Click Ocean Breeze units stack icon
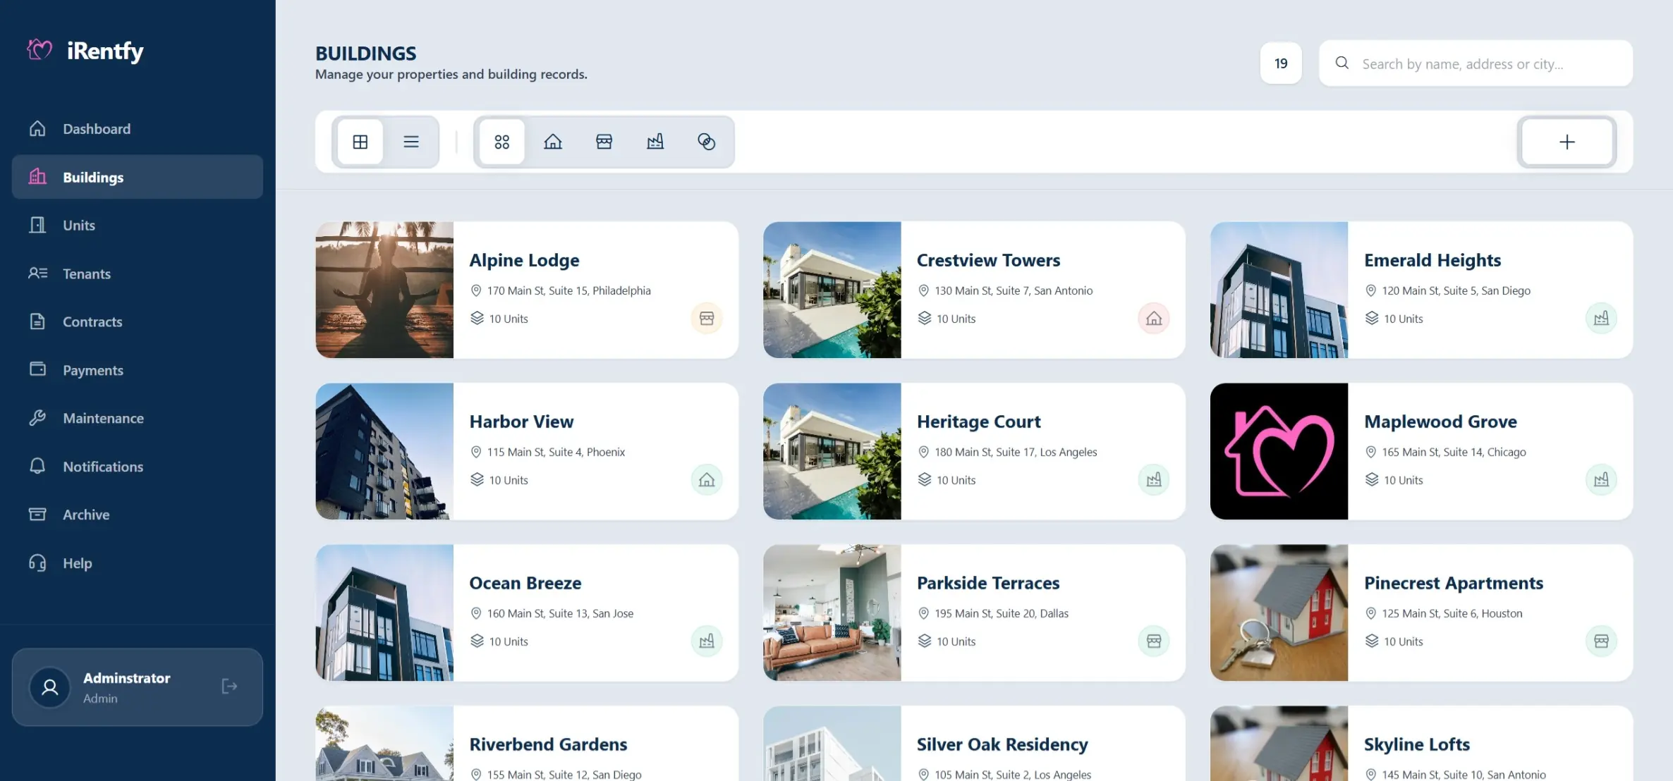Screen dimensions: 1673x781 tap(477, 641)
